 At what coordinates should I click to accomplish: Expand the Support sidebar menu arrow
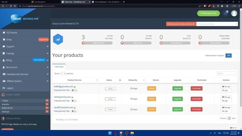click(48, 46)
